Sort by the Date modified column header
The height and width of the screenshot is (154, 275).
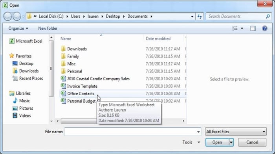(x=158, y=38)
